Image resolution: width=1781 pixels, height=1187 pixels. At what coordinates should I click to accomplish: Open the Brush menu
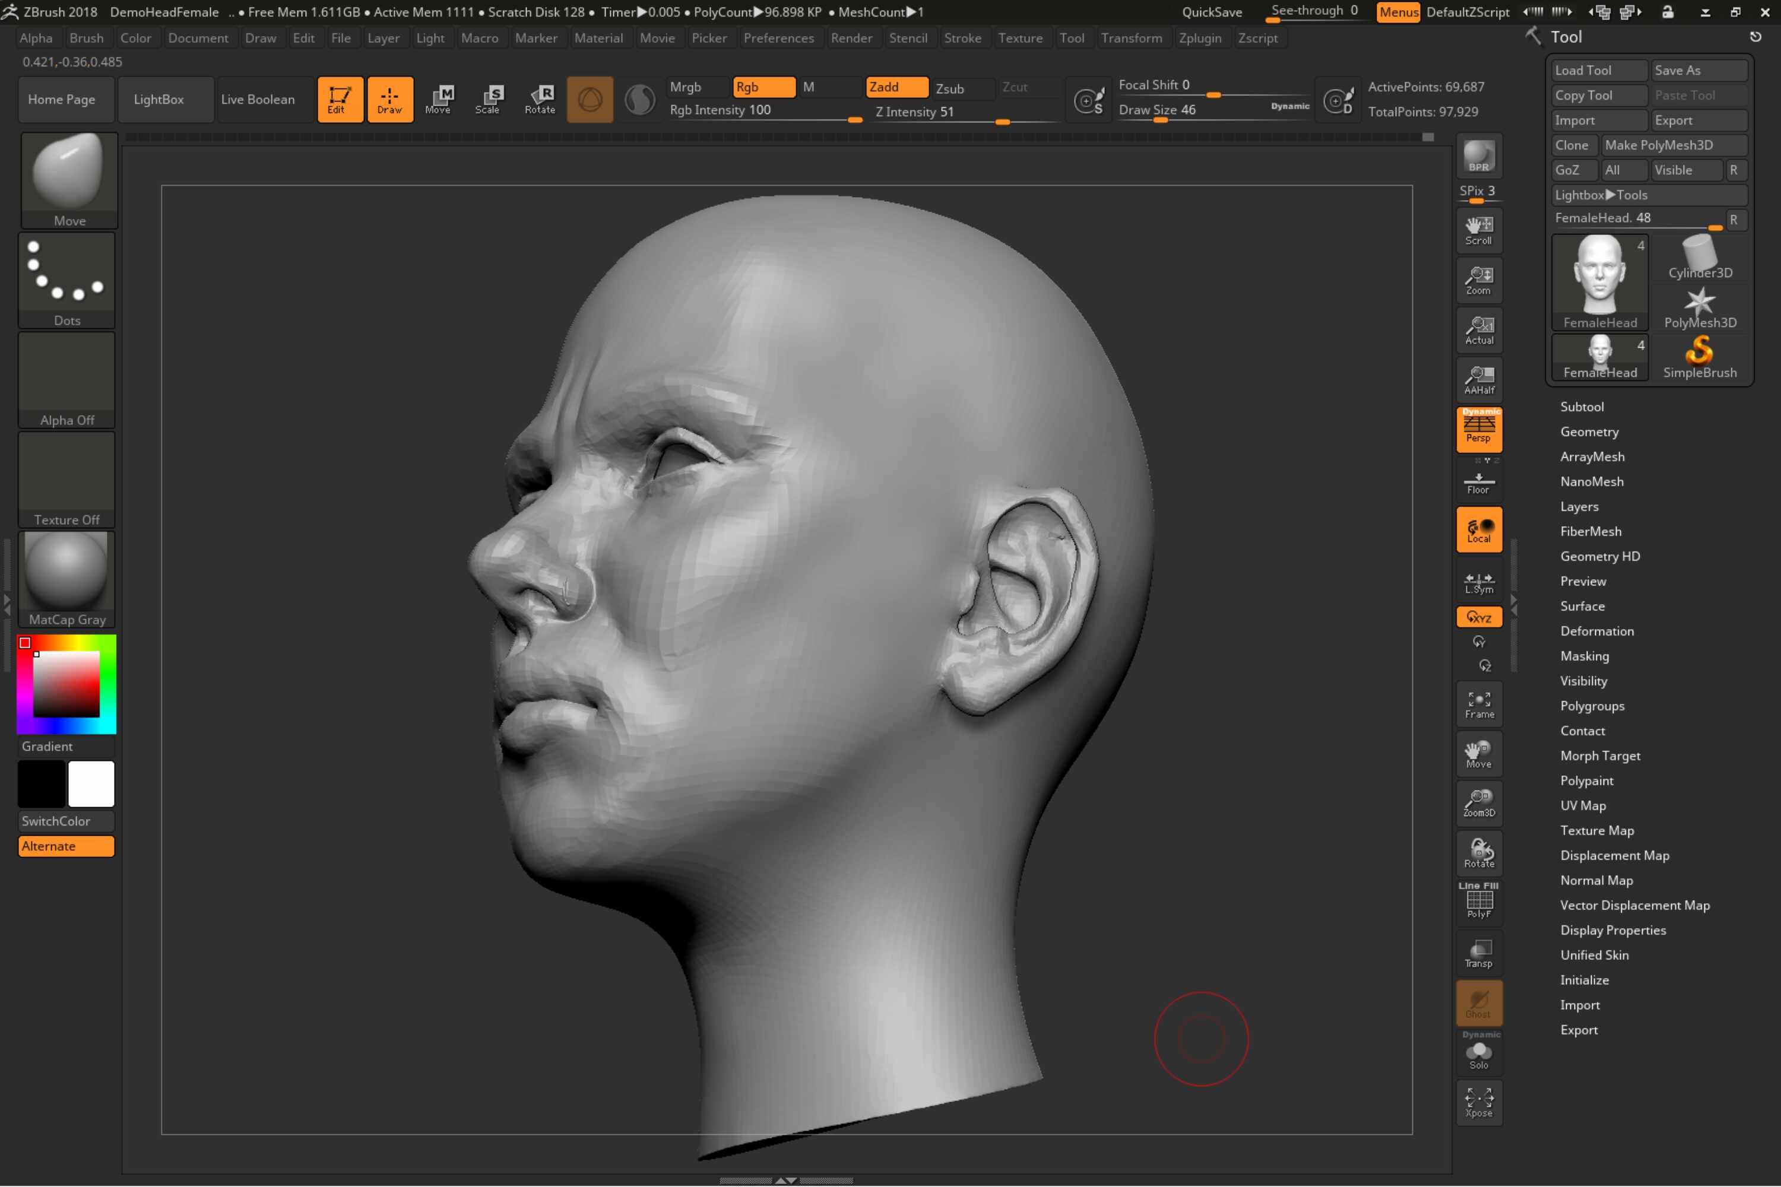click(x=86, y=38)
